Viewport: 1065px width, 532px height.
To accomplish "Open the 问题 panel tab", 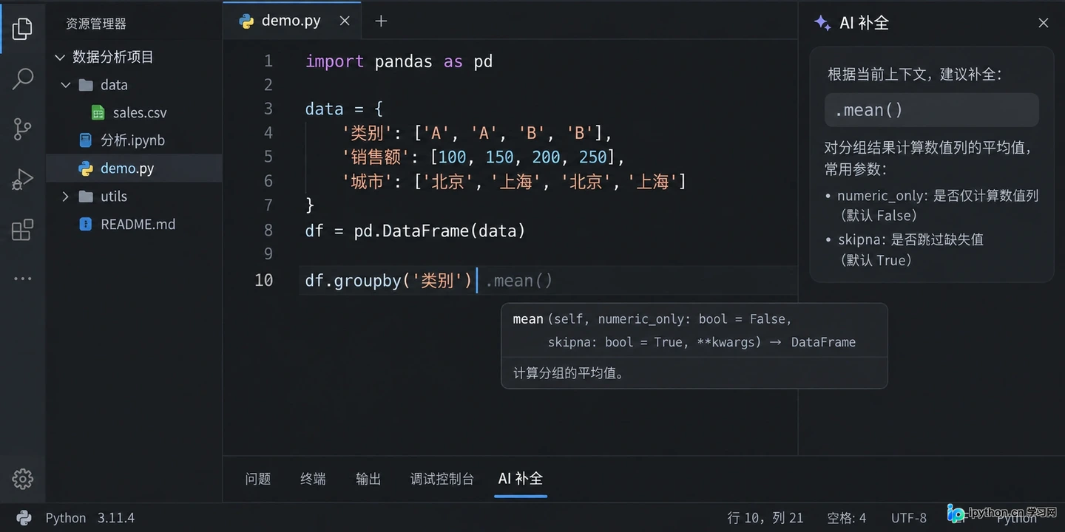I will click(x=257, y=479).
